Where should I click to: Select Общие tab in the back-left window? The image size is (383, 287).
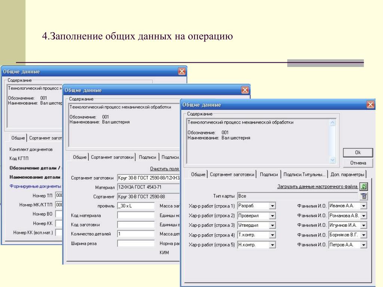pyautogui.click(x=18, y=138)
